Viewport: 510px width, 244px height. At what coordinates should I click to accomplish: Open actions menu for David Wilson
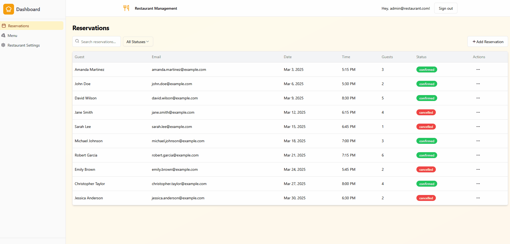coord(478,98)
